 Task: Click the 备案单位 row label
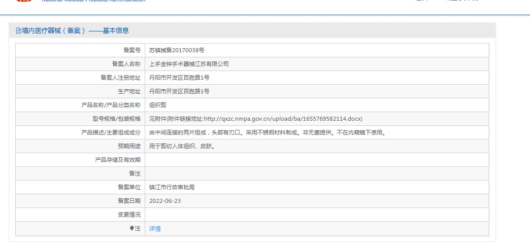(x=129, y=187)
